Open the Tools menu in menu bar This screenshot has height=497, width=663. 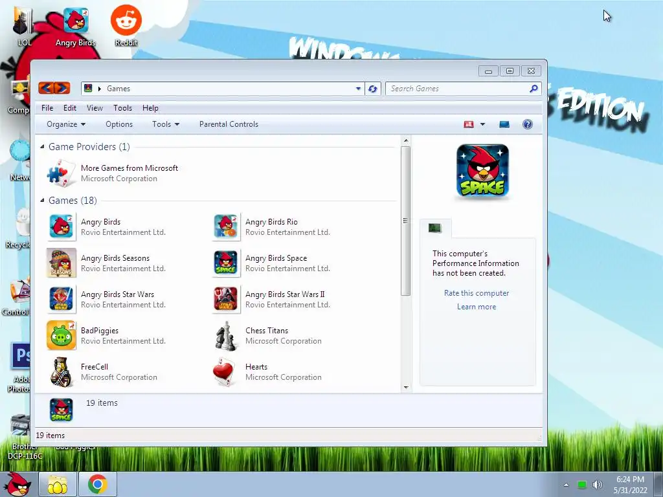(122, 108)
